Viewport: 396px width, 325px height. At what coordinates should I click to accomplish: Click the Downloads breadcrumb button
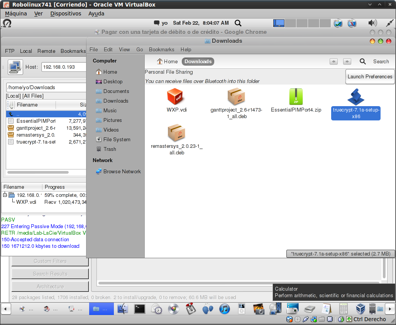click(x=198, y=61)
